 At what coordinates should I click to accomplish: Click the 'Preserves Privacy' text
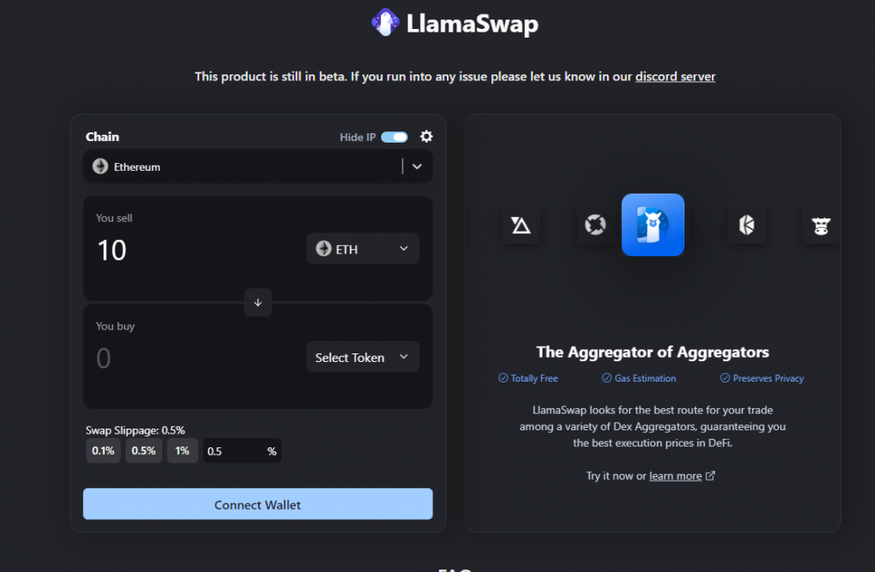[768, 378]
